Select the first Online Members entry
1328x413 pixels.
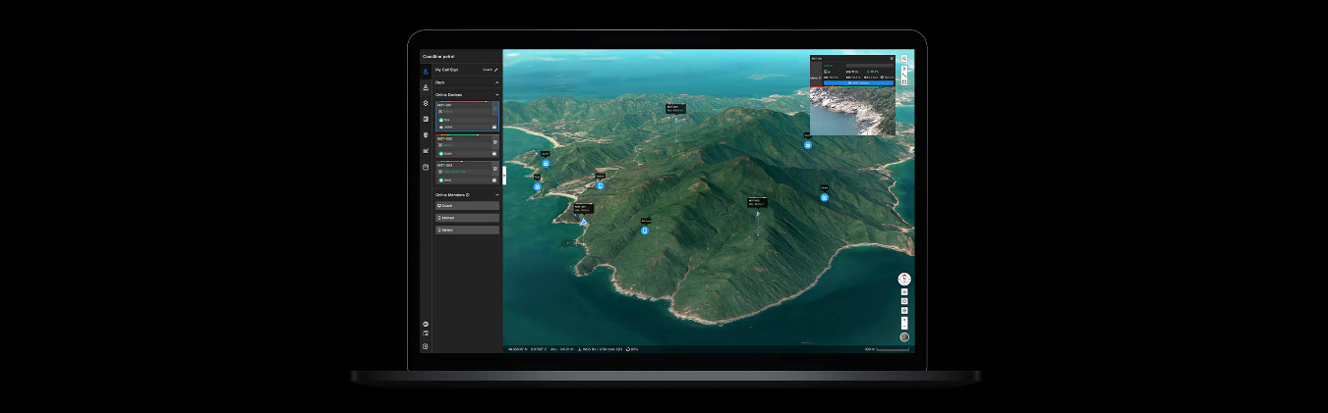[467, 206]
